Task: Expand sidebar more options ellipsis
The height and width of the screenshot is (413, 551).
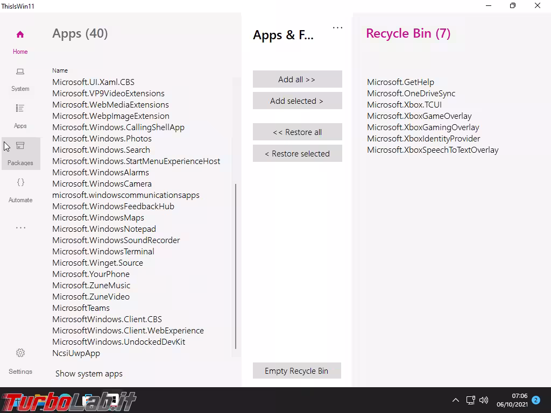Action: click(x=20, y=228)
